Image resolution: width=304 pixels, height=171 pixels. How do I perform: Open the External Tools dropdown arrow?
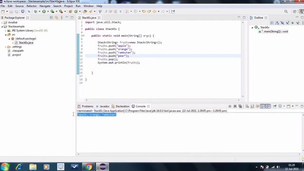65,11
